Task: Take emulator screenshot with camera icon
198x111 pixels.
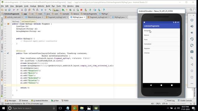Action: pos(192,51)
